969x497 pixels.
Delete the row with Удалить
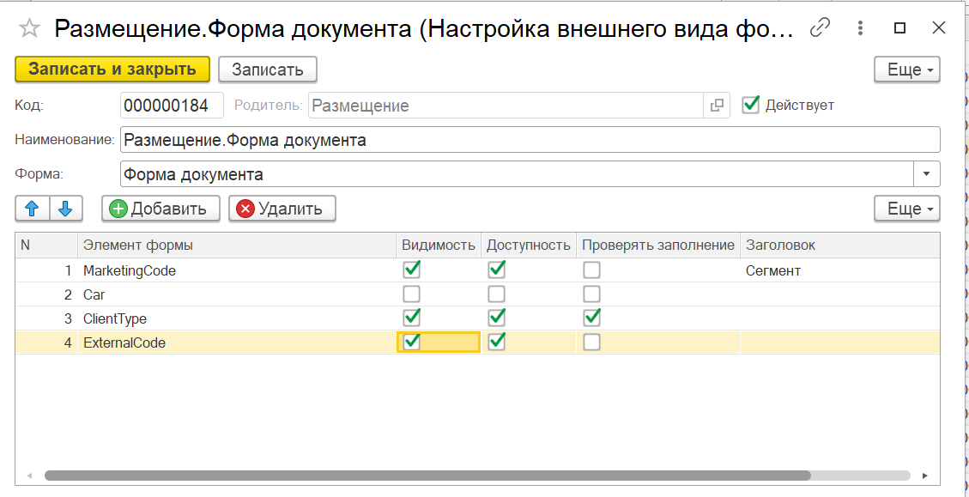(282, 209)
